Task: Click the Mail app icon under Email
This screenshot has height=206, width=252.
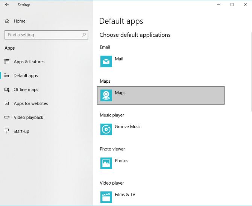Action: tap(106, 61)
